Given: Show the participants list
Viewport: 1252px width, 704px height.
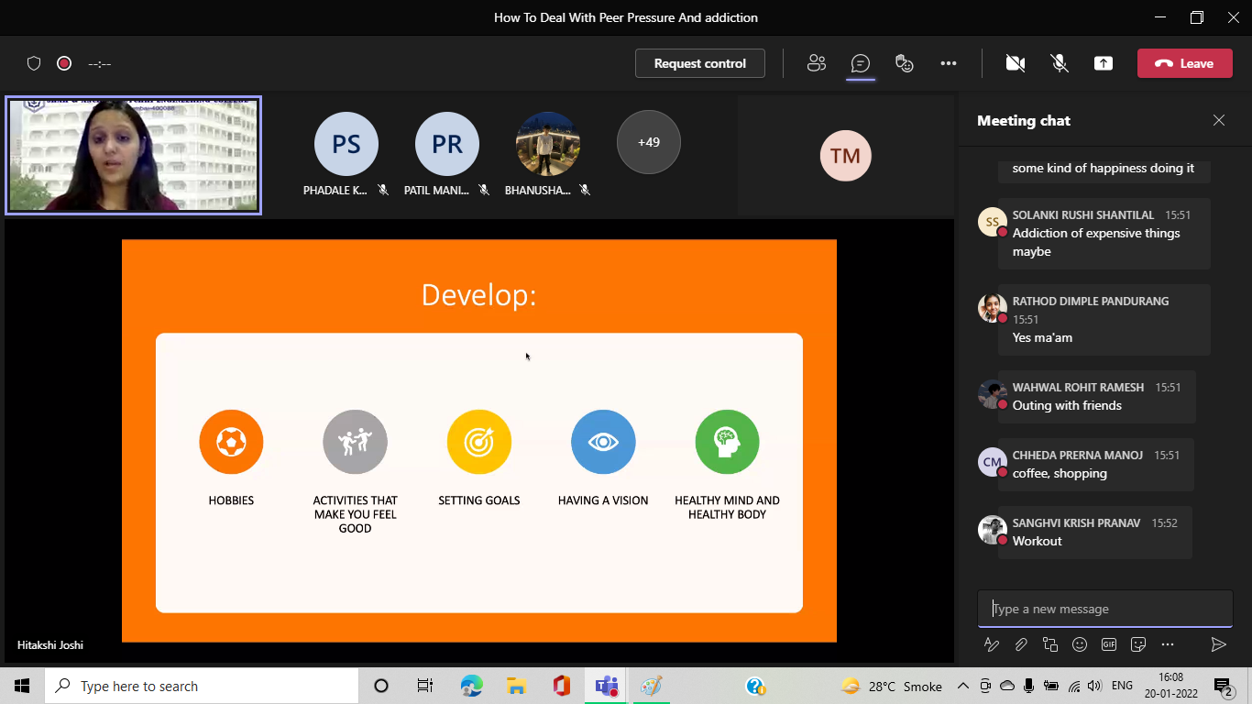Looking at the screenshot, I should (x=816, y=63).
